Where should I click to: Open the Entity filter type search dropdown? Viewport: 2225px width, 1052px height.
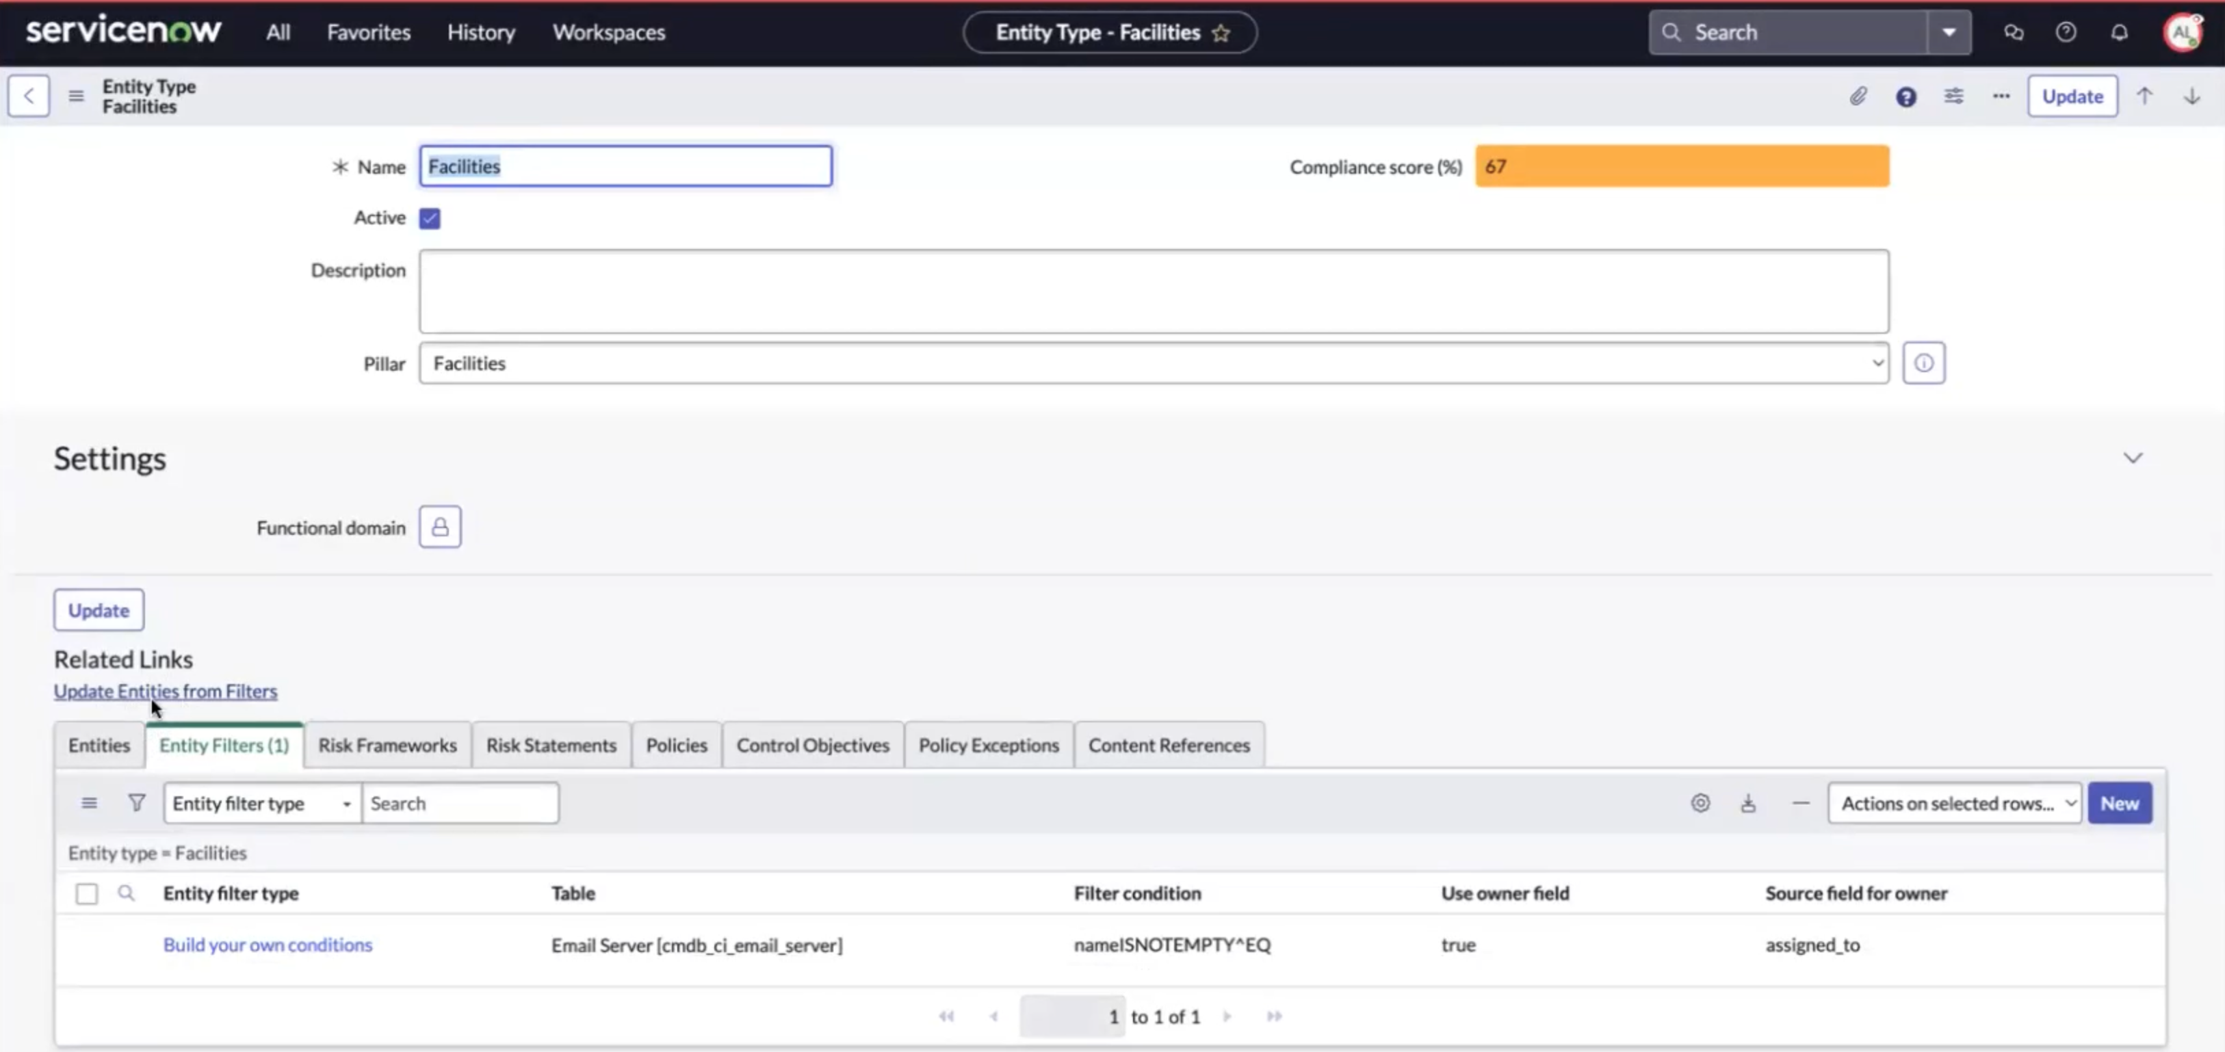263,803
